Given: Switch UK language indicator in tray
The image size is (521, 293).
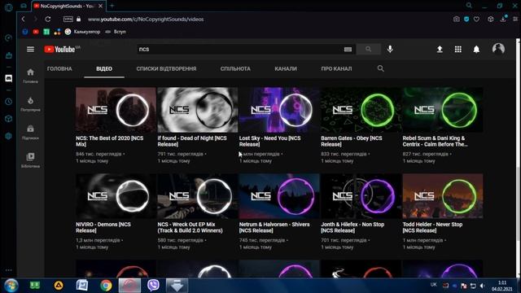Looking at the screenshot, I should [x=433, y=285].
